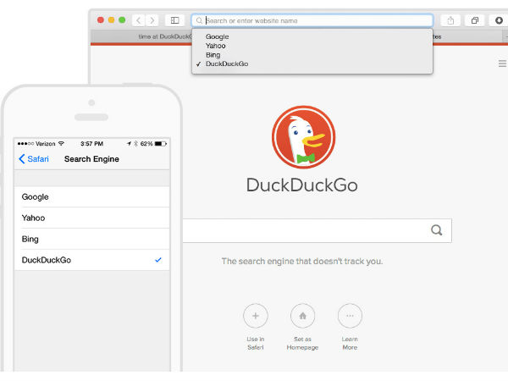Tap DuckDuckGo row in iPhone list
The height and width of the screenshot is (381, 508).
pyautogui.click(x=92, y=260)
